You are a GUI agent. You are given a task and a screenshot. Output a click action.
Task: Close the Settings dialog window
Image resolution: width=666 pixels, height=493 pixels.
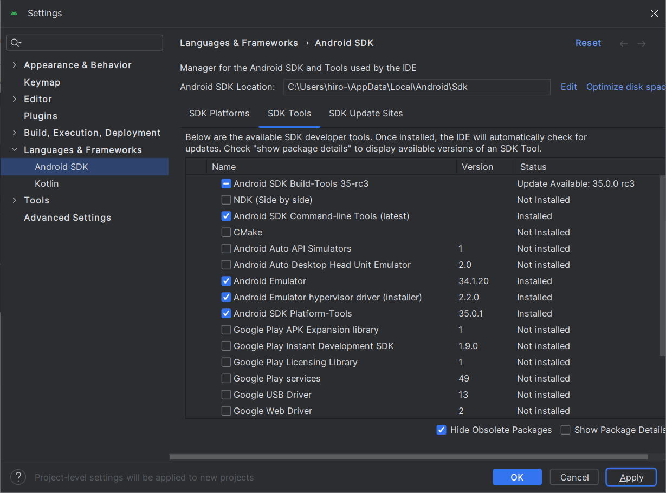[654, 14]
